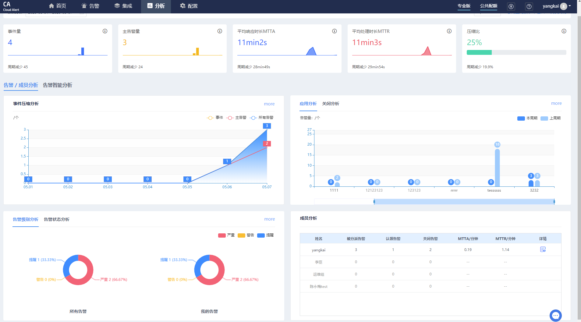Click the info icon on 主告警量 card
The height and width of the screenshot is (322, 581).
coord(220,31)
